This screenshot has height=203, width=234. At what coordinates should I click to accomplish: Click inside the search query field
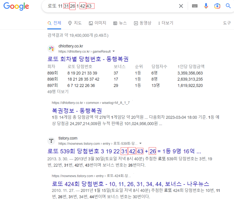coord(111,6)
